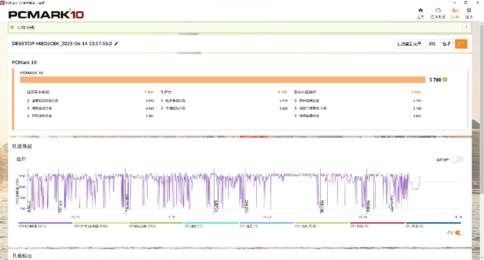The width and height of the screenshot is (484, 260).
Task: Toggle the orange switch below chart legend
Action: click(x=459, y=233)
